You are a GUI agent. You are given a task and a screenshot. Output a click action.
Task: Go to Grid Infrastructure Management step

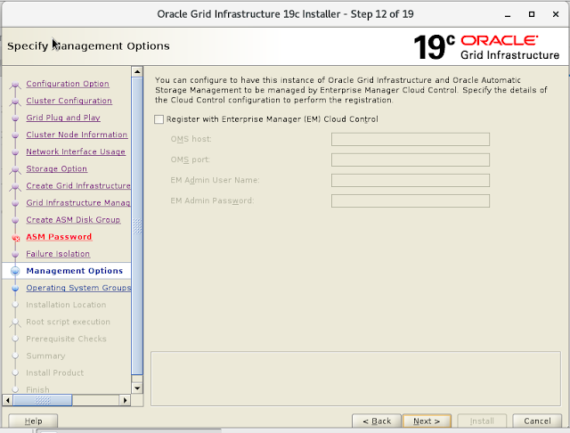click(78, 203)
